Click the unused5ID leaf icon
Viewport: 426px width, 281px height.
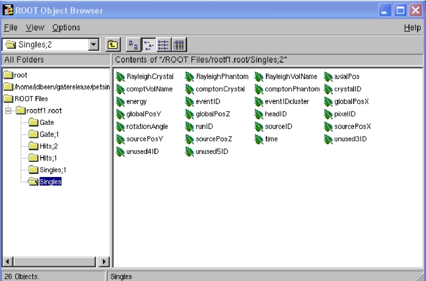coord(189,151)
